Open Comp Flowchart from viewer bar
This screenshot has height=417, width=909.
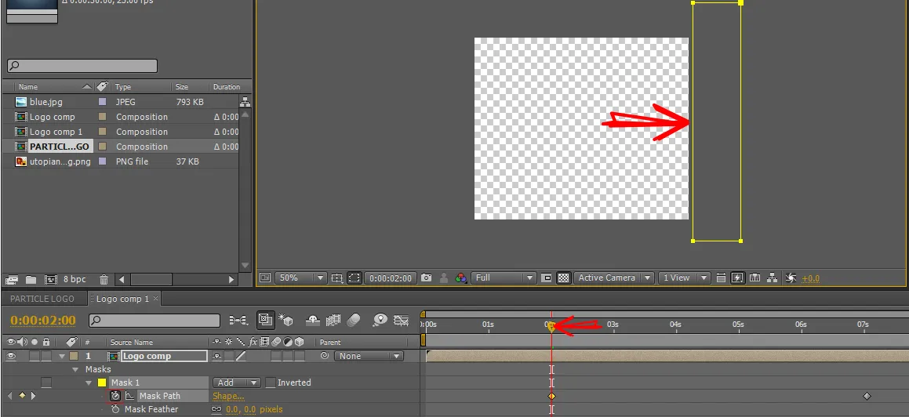[773, 278]
